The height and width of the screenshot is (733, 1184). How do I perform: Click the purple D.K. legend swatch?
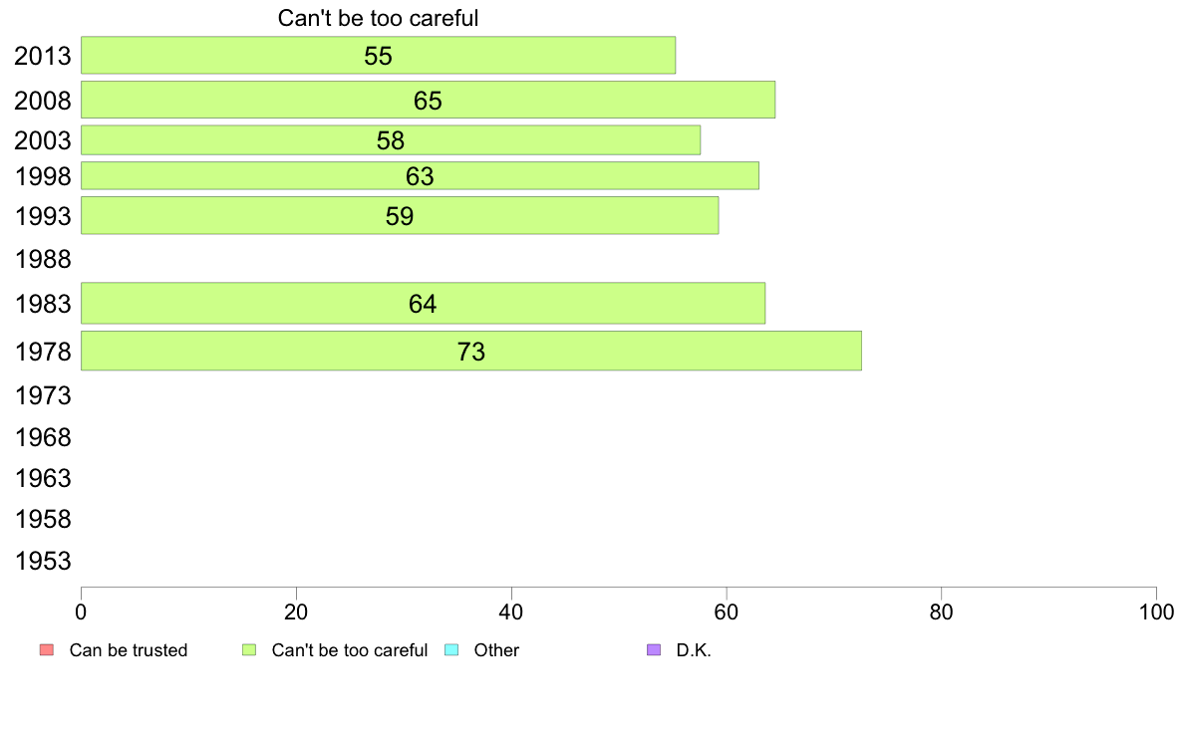point(654,650)
